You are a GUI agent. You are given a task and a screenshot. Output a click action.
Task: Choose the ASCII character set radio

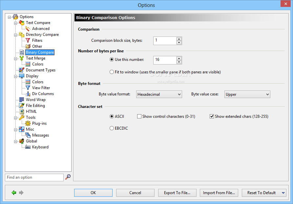112,116
